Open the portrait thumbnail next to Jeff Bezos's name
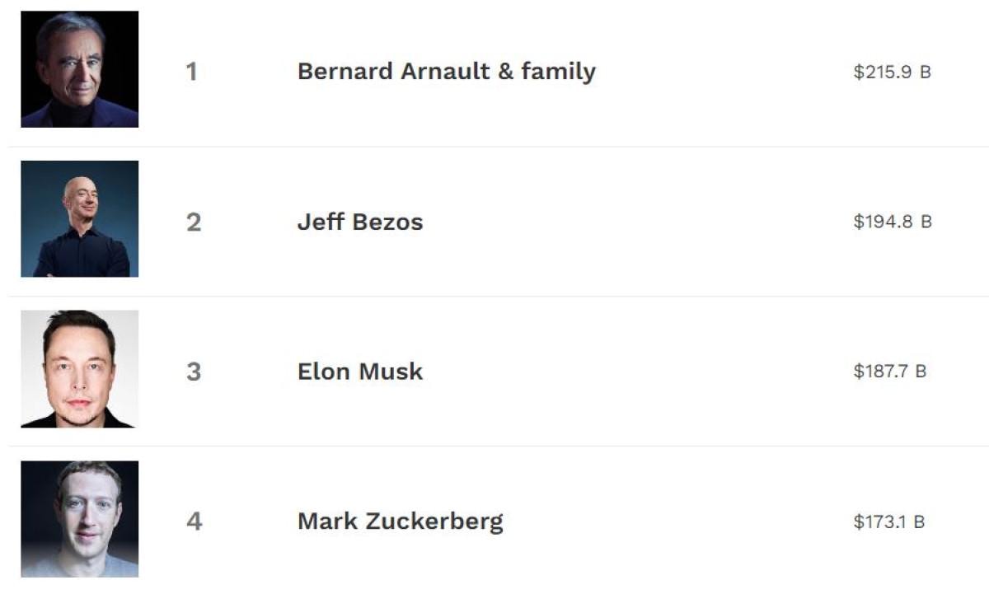The image size is (989, 594). (x=80, y=219)
